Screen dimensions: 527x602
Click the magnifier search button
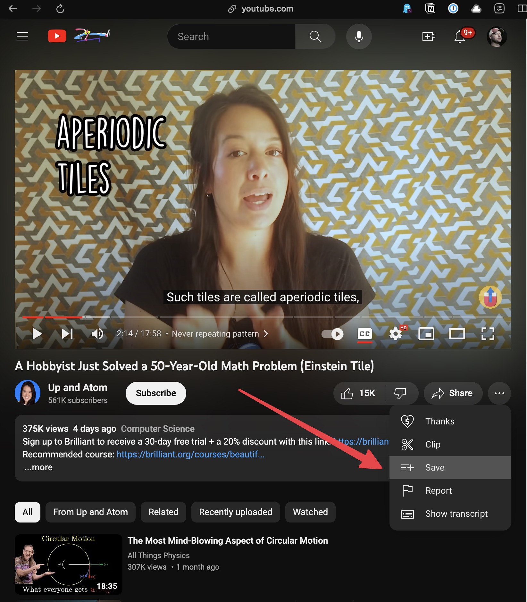click(315, 36)
